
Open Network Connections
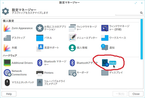pos(15,73)
